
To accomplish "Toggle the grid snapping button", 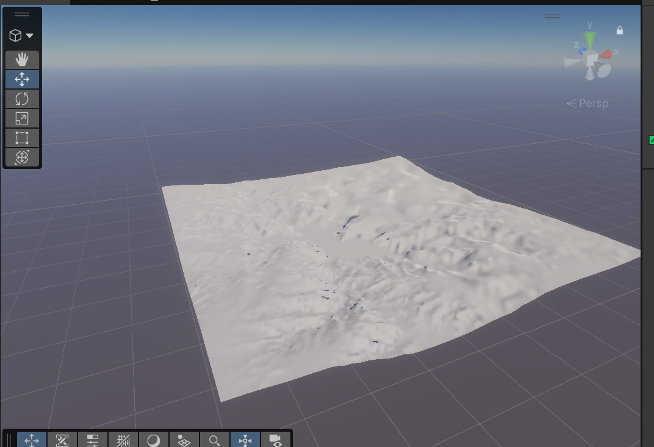I will (123, 440).
